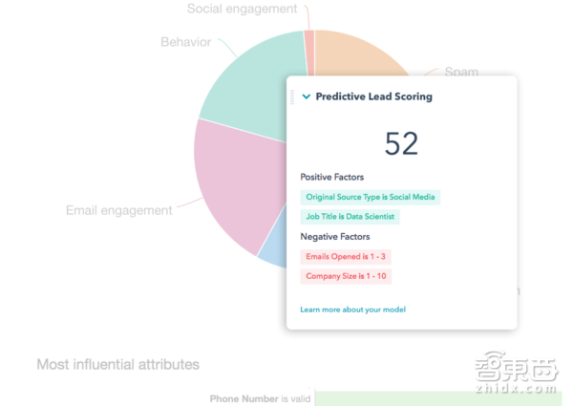Click the Spam chart label
Viewport: 573px width, 406px height.
pyautogui.click(x=462, y=72)
